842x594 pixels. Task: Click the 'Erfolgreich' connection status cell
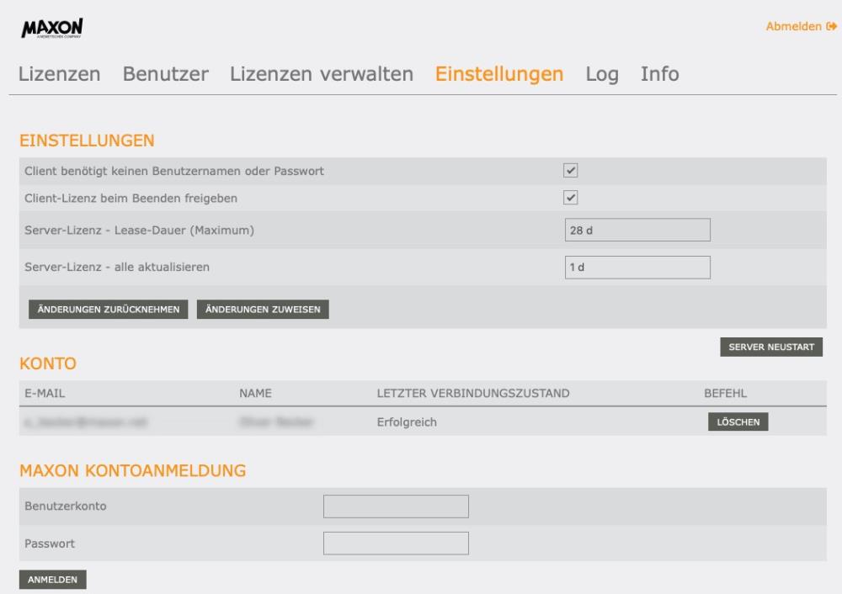[x=407, y=422]
